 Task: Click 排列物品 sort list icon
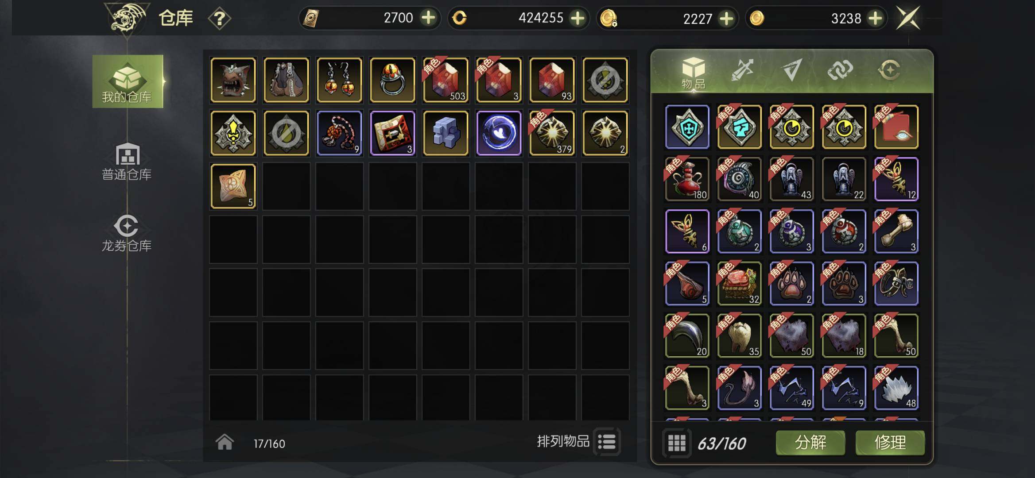[x=607, y=442]
